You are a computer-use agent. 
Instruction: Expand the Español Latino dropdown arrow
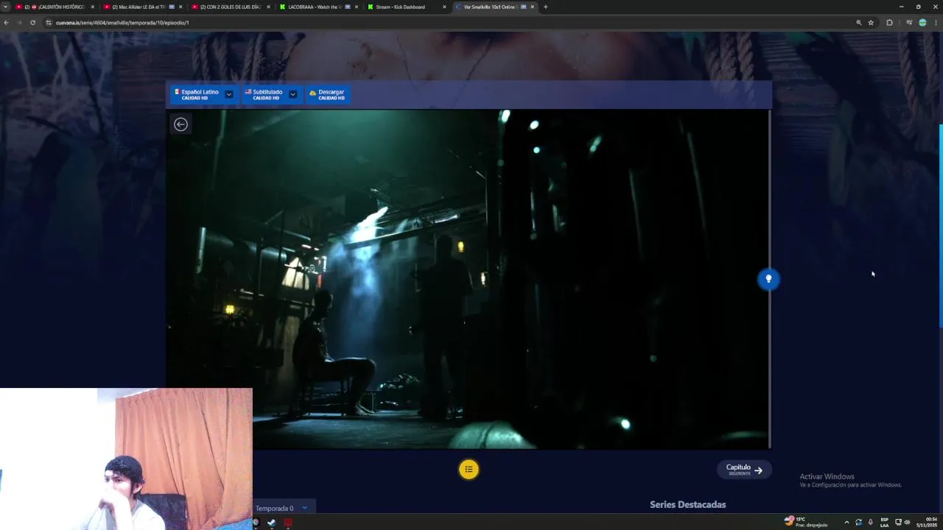point(229,94)
